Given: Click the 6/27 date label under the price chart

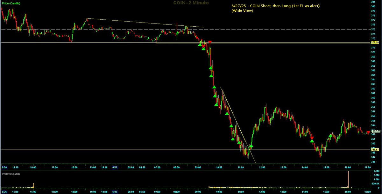Looking at the screenshot, I should pos(115,167).
